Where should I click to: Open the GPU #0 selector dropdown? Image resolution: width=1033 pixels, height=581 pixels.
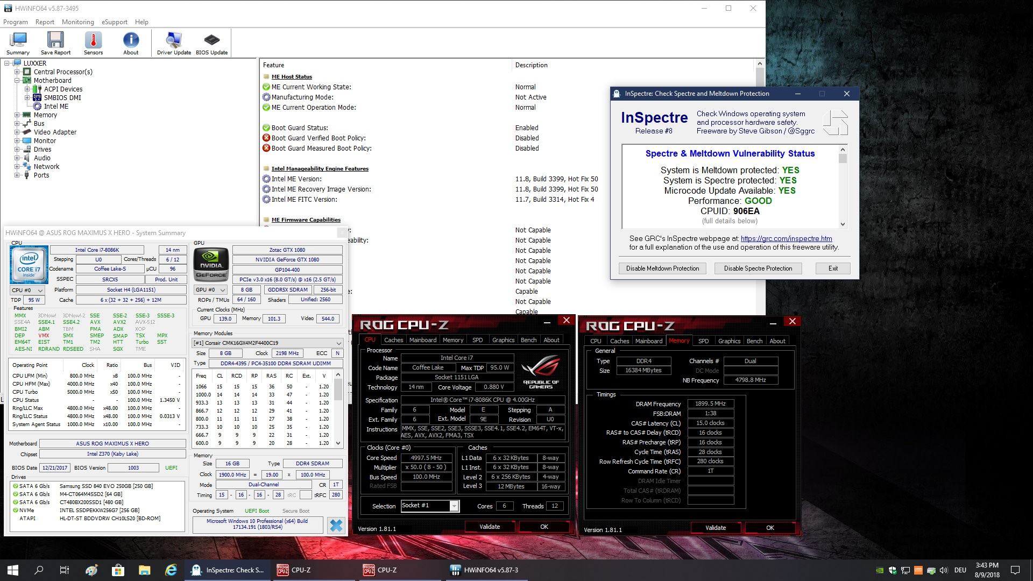click(x=210, y=290)
